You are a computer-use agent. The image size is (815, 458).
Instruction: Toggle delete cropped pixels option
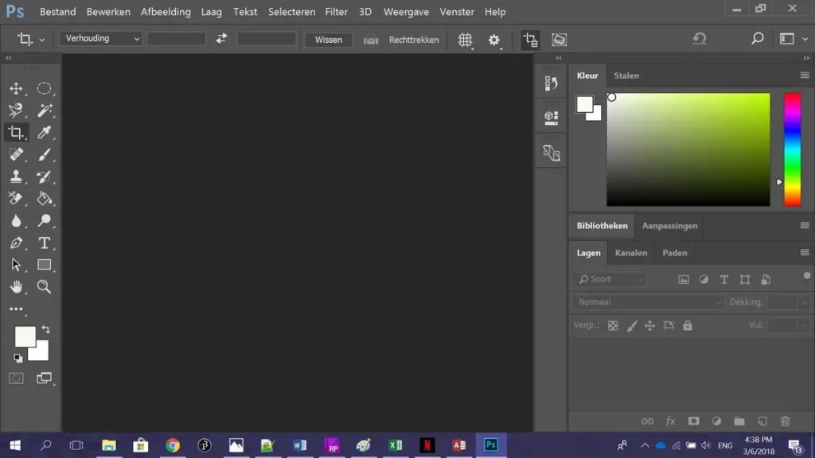pyautogui.click(x=530, y=40)
